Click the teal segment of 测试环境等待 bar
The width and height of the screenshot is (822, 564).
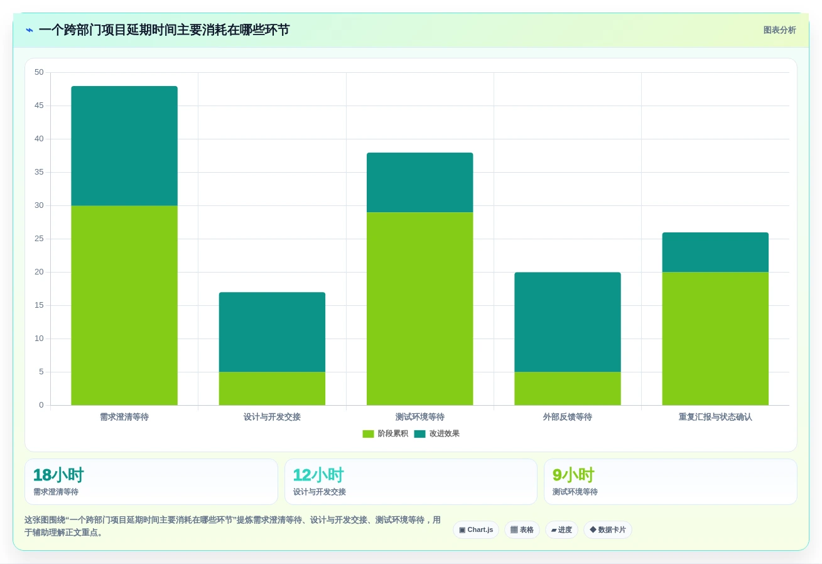point(420,182)
